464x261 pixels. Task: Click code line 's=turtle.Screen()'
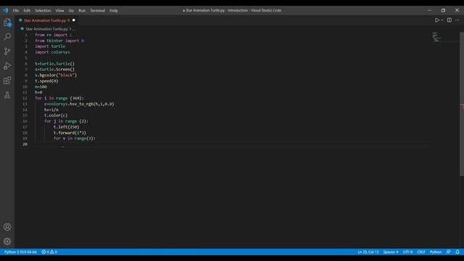click(x=55, y=70)
